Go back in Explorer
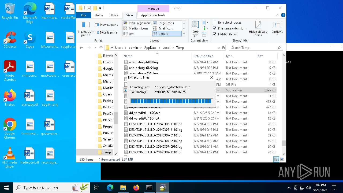The width and height of the screenshot is (343, 193). [81, 48]
